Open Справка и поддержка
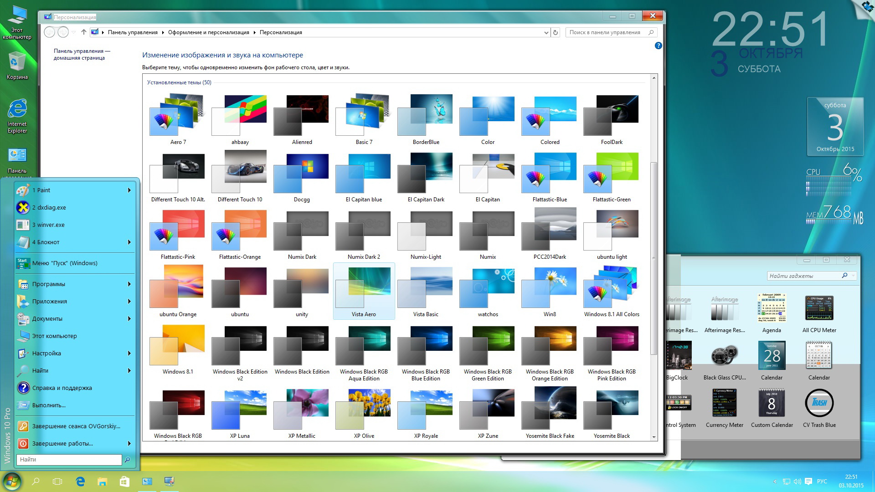Image resolution: width=875 pixels, height=492 pixels. pyautogui.click(x=75, y=388)
